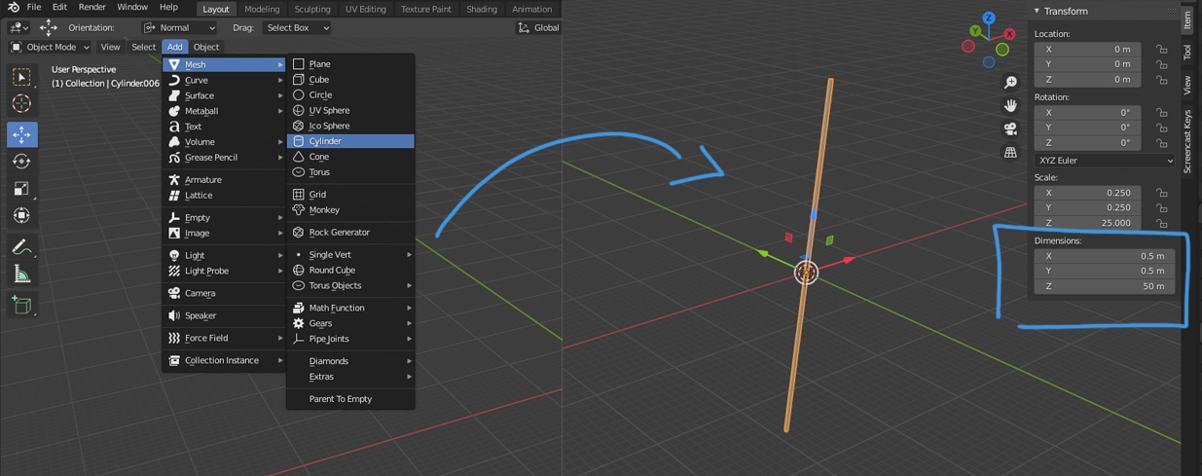Click the 3D Cursor tool
The image size is (1202, 476).
coord(21,103)
